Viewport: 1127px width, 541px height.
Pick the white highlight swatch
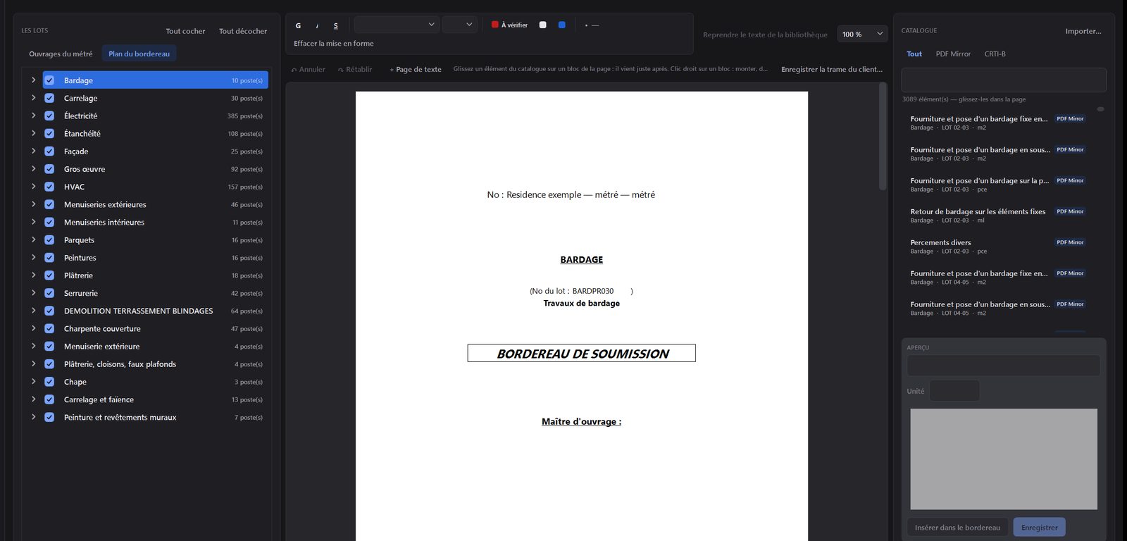(542, 25)
